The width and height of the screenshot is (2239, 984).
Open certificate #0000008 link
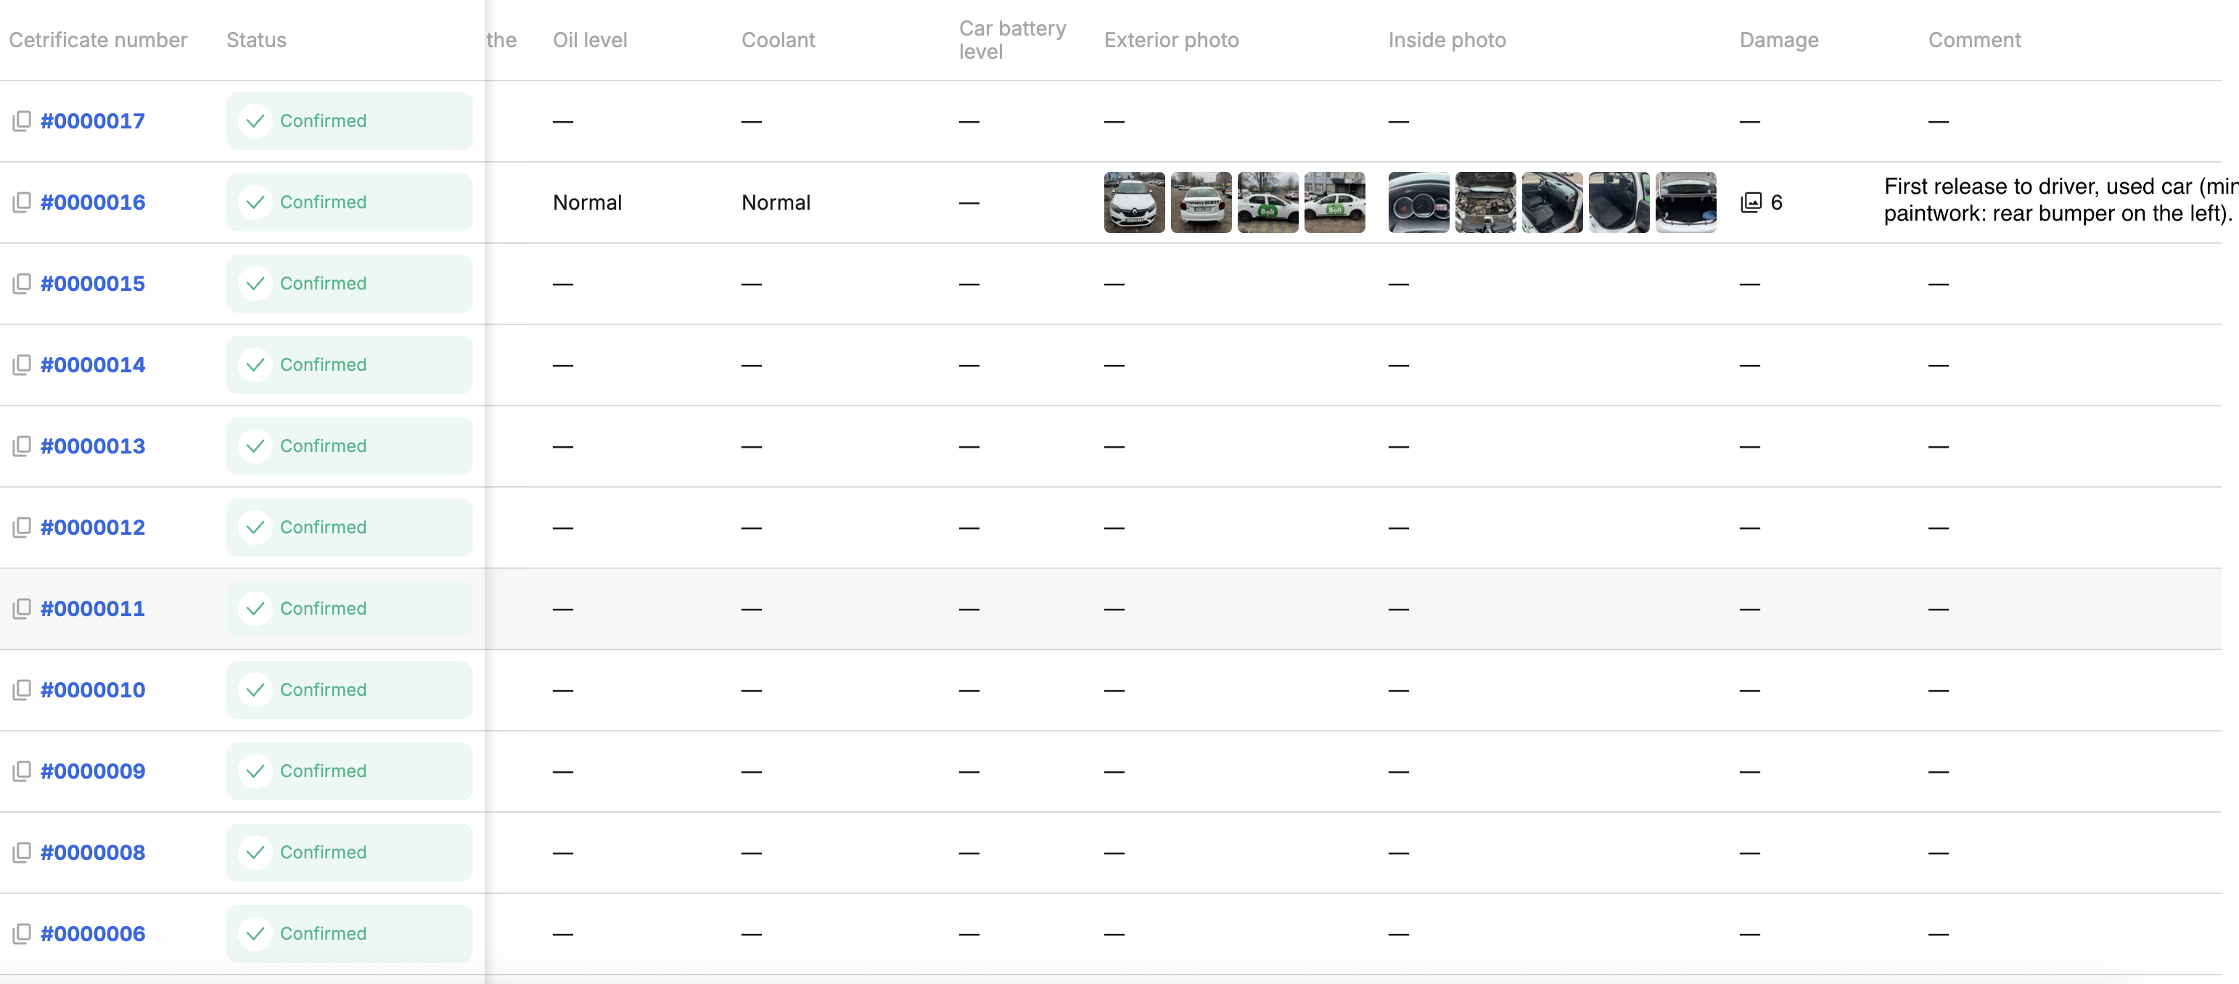[93, 853]
